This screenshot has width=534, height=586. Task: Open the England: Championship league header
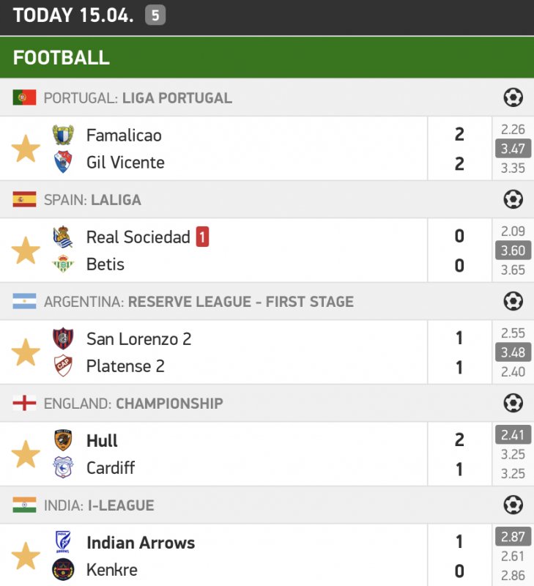[133, 404]
